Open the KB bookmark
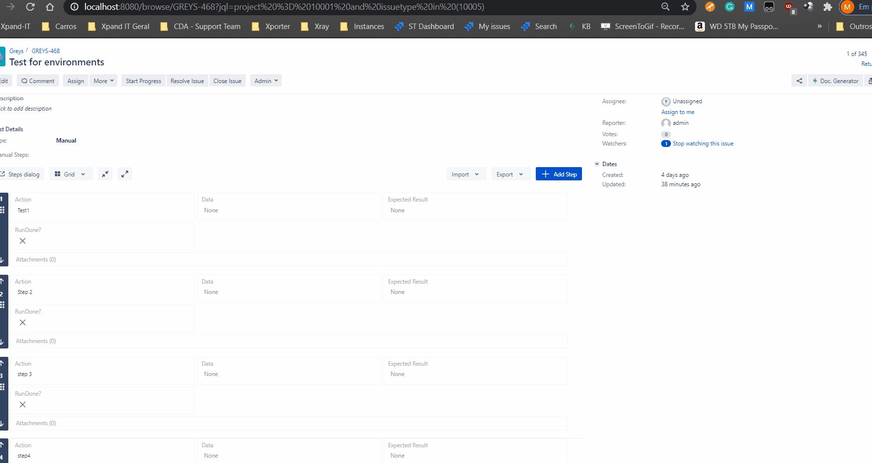This screenshot has width=872, height=463. click(x=580, y=27)
